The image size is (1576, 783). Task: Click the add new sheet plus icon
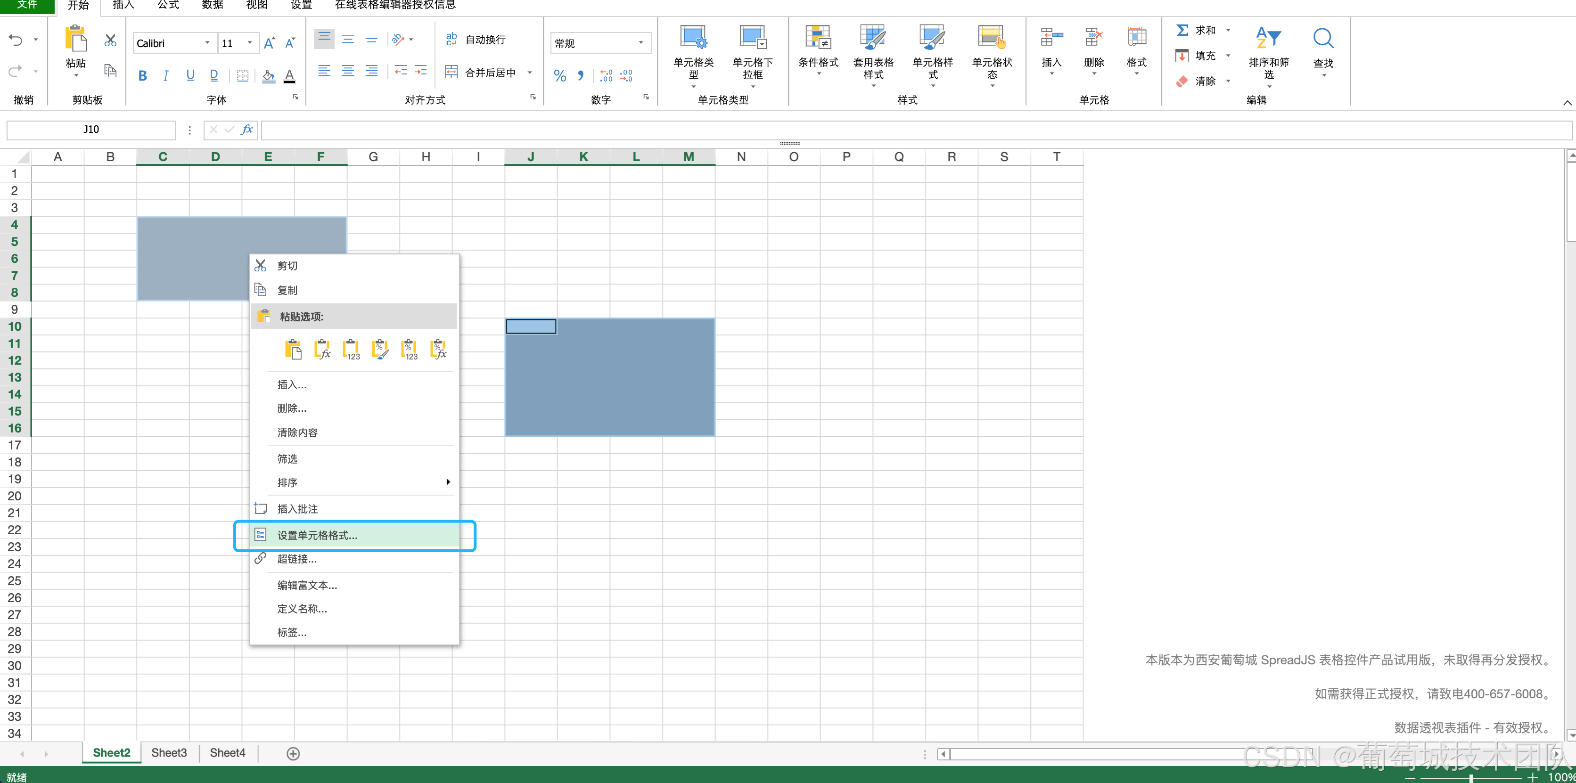click(293, 754)
